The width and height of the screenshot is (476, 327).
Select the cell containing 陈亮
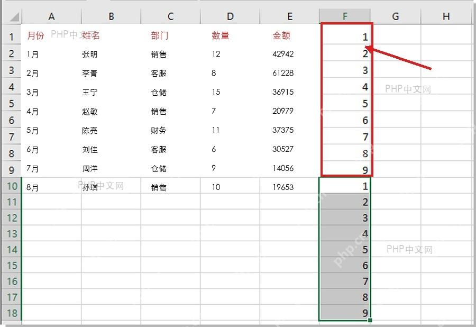coord(90,131)
